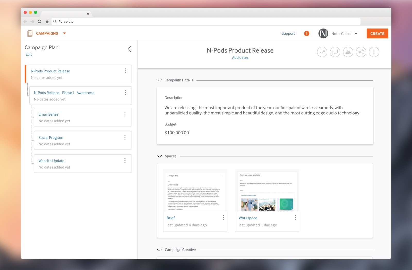Open options menu on Brief space card

click(224, 217)
